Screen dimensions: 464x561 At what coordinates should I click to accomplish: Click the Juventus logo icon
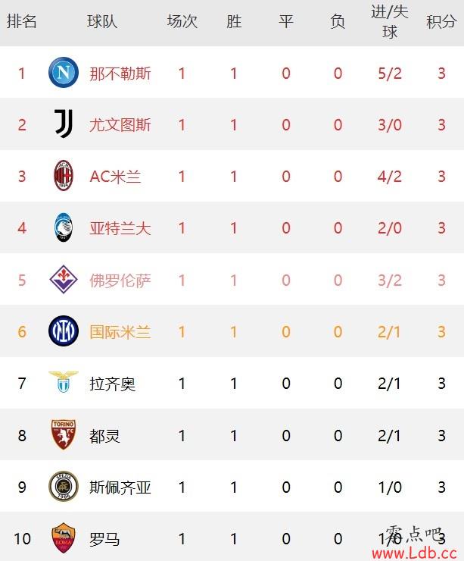point(64,124)
